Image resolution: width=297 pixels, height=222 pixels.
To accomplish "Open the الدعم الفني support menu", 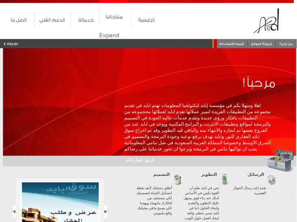I will pos(52,20).
